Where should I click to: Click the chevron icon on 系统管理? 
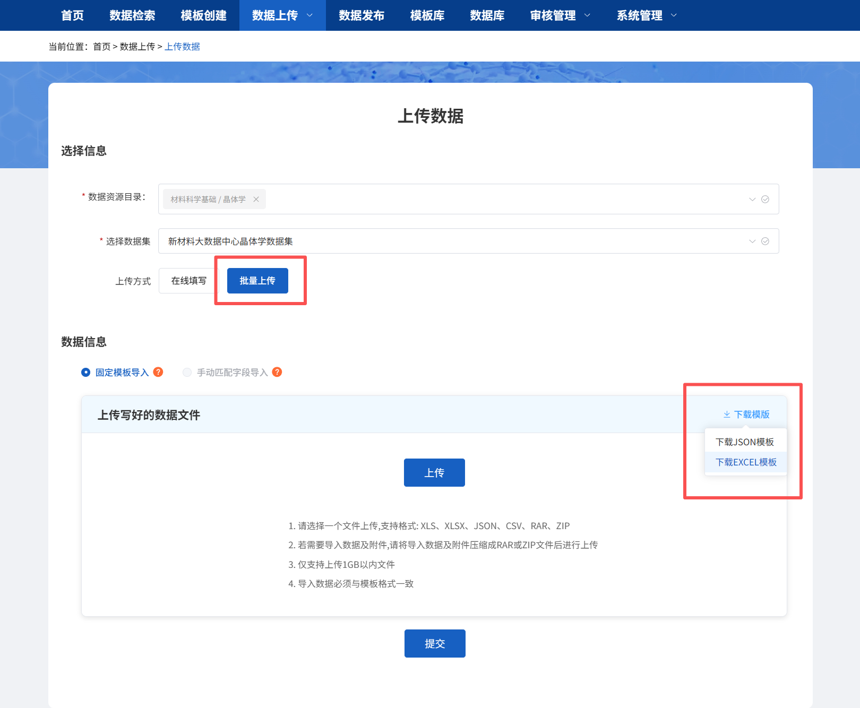[674, 15]
